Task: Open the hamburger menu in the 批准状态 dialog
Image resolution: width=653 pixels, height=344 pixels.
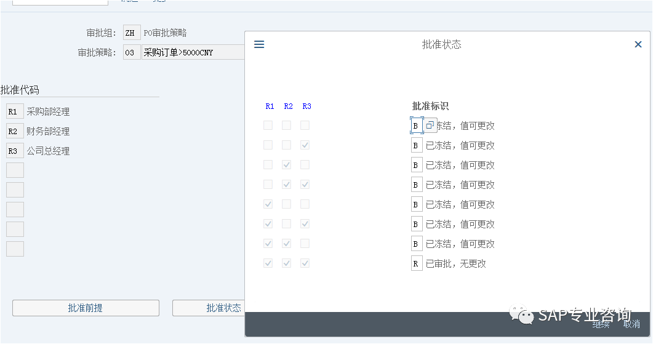Action: pos(259,44)
